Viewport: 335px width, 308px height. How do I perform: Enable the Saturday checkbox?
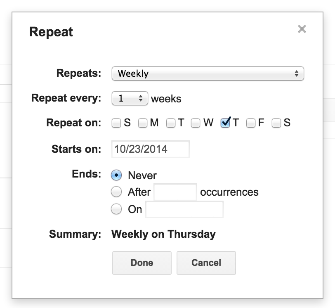click(x=276, y=123)
